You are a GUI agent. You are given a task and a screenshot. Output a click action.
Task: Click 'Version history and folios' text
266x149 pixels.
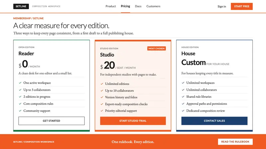pos(121,97)
